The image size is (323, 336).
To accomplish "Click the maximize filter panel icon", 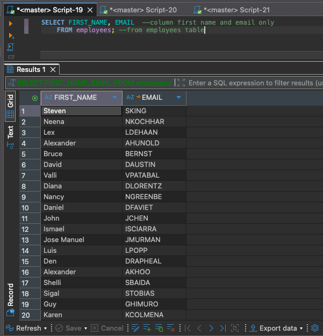I will 181,83.
